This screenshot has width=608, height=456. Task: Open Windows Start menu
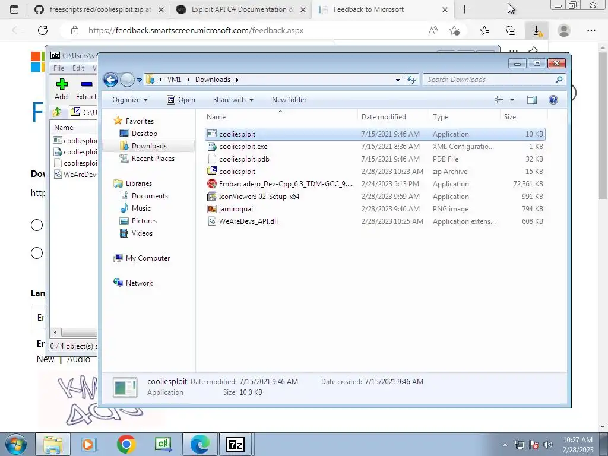15,444
